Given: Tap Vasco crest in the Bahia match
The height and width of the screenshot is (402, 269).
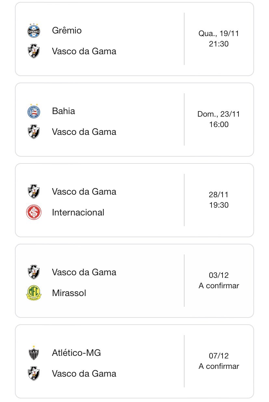Looking at the screenshot, I should [33, 132].
